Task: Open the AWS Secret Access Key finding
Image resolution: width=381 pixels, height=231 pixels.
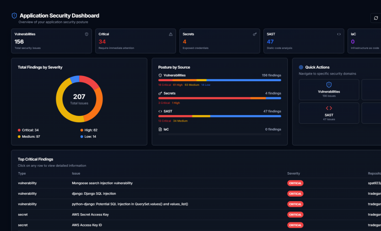Action: click(x=90, y=215)
